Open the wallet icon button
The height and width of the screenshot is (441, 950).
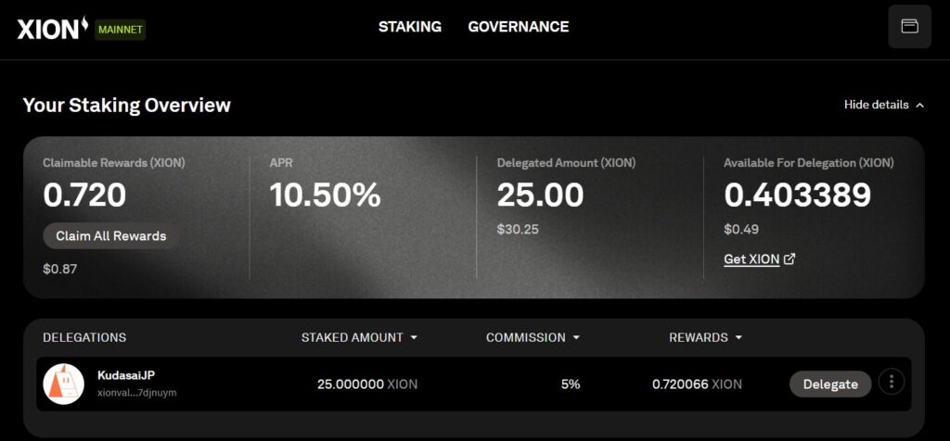(x=909, y=27)
